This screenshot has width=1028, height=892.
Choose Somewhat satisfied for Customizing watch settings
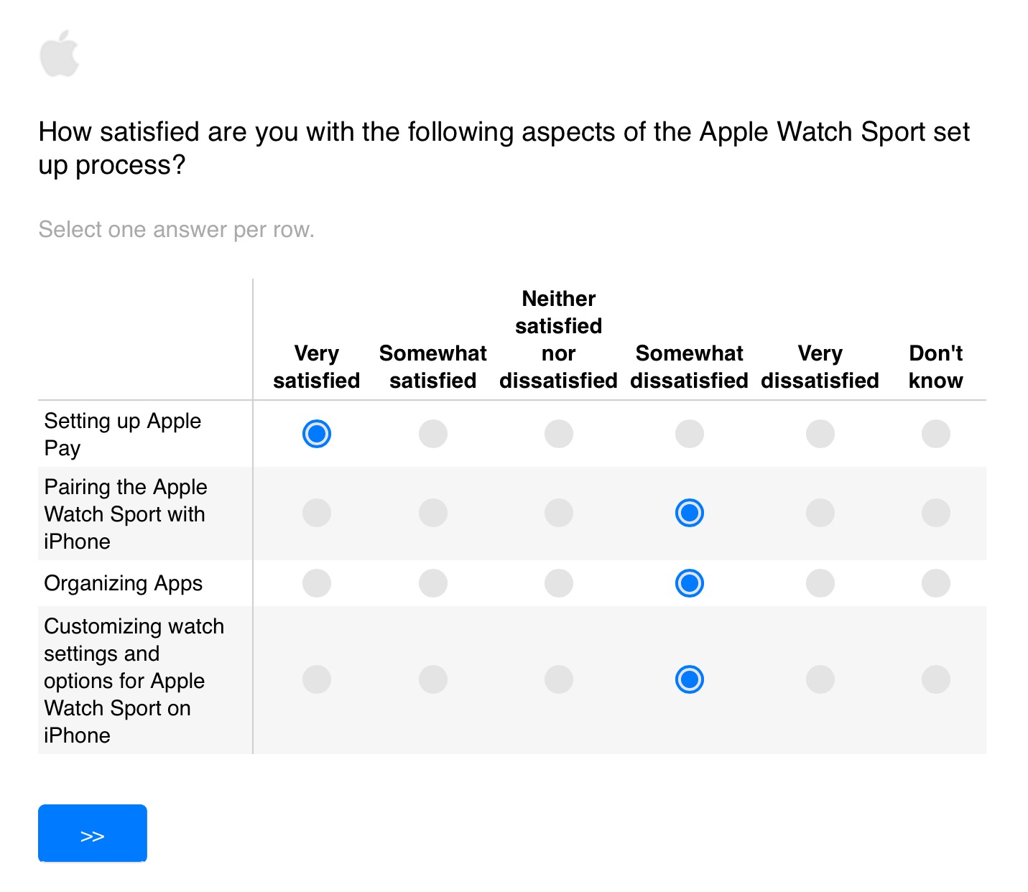click(433, 679)
